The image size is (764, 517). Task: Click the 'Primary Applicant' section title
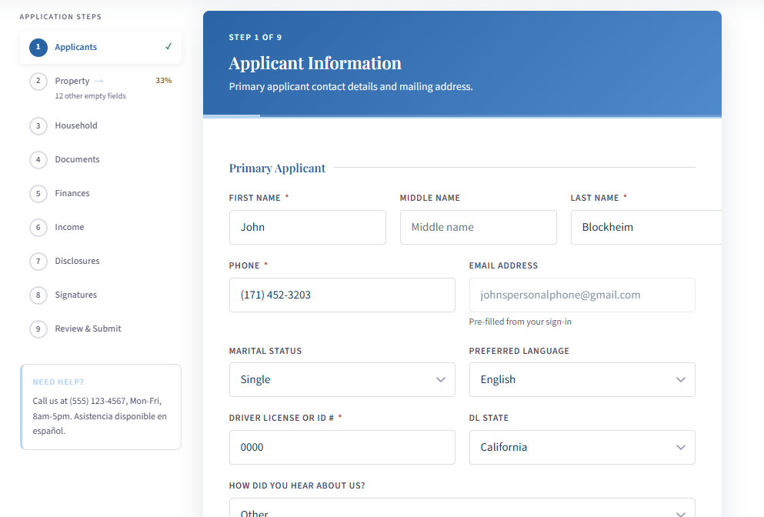pyautogui.click(x=277, y=168)
